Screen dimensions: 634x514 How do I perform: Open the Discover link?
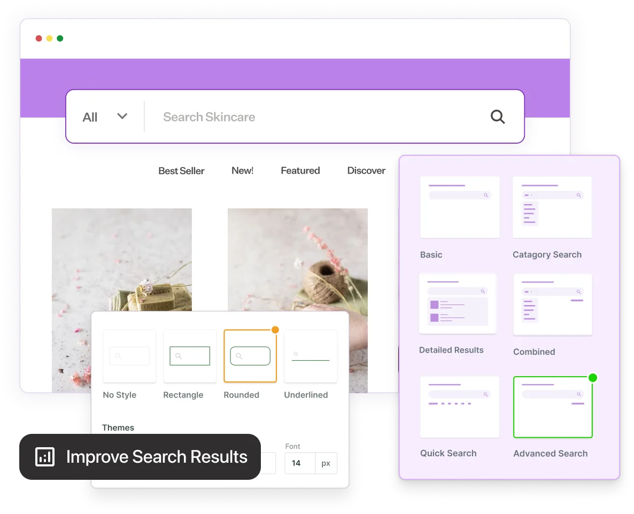pyautogui.click(x=366, y=170)
